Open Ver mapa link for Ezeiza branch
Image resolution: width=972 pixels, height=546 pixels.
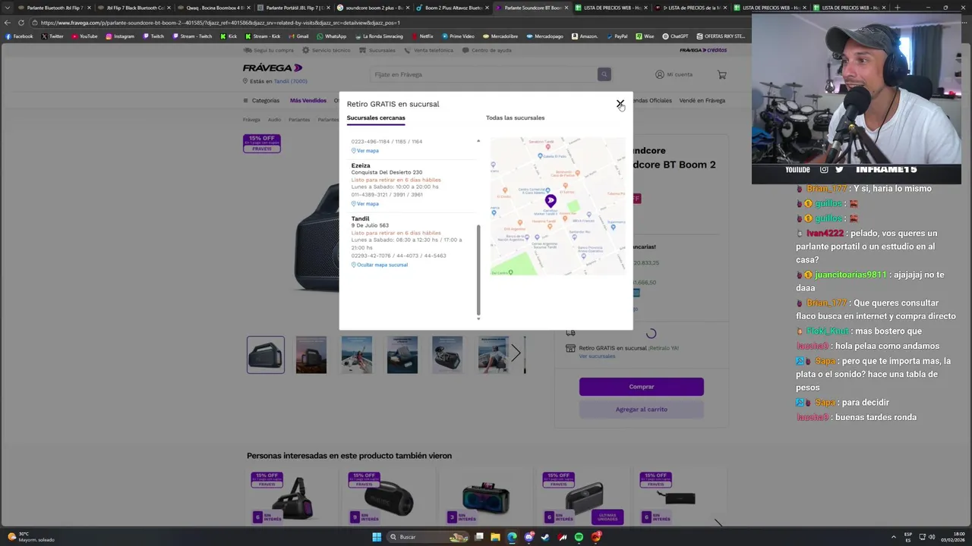[365, 204]
